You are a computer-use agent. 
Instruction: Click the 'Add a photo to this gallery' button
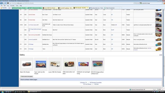tap(27, 76)
